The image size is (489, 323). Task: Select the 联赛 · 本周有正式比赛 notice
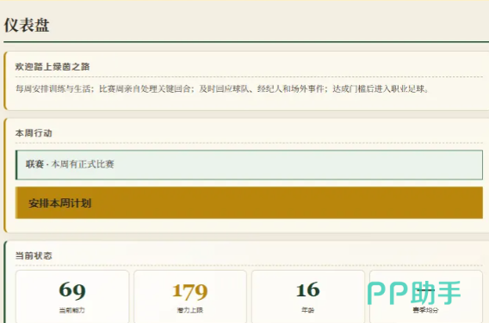point(249,165)
